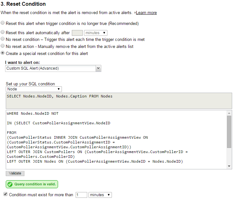Click the read-only SELECT Nodes.NodeID query box
This screenshot has width=236, height=201.
point(119,101)
